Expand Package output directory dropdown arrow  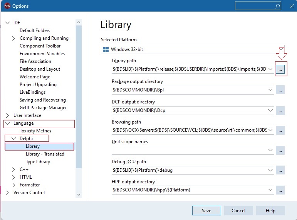[270, 90]
